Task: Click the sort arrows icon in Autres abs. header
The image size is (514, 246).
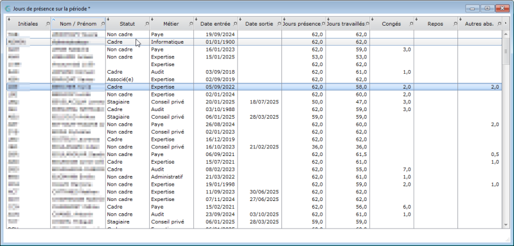Action: [x=460, y=19]
